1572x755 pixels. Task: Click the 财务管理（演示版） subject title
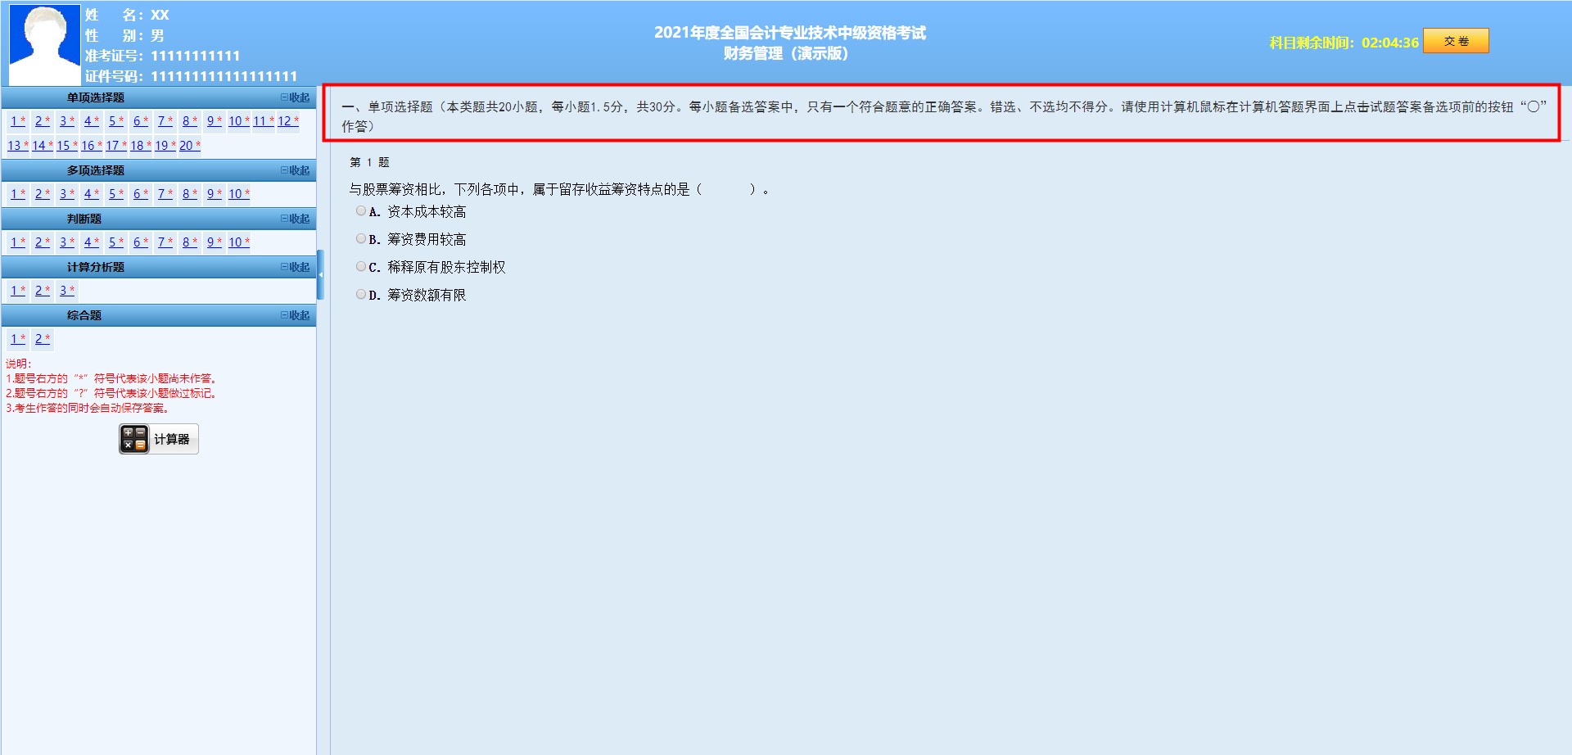tap(786, 53)
